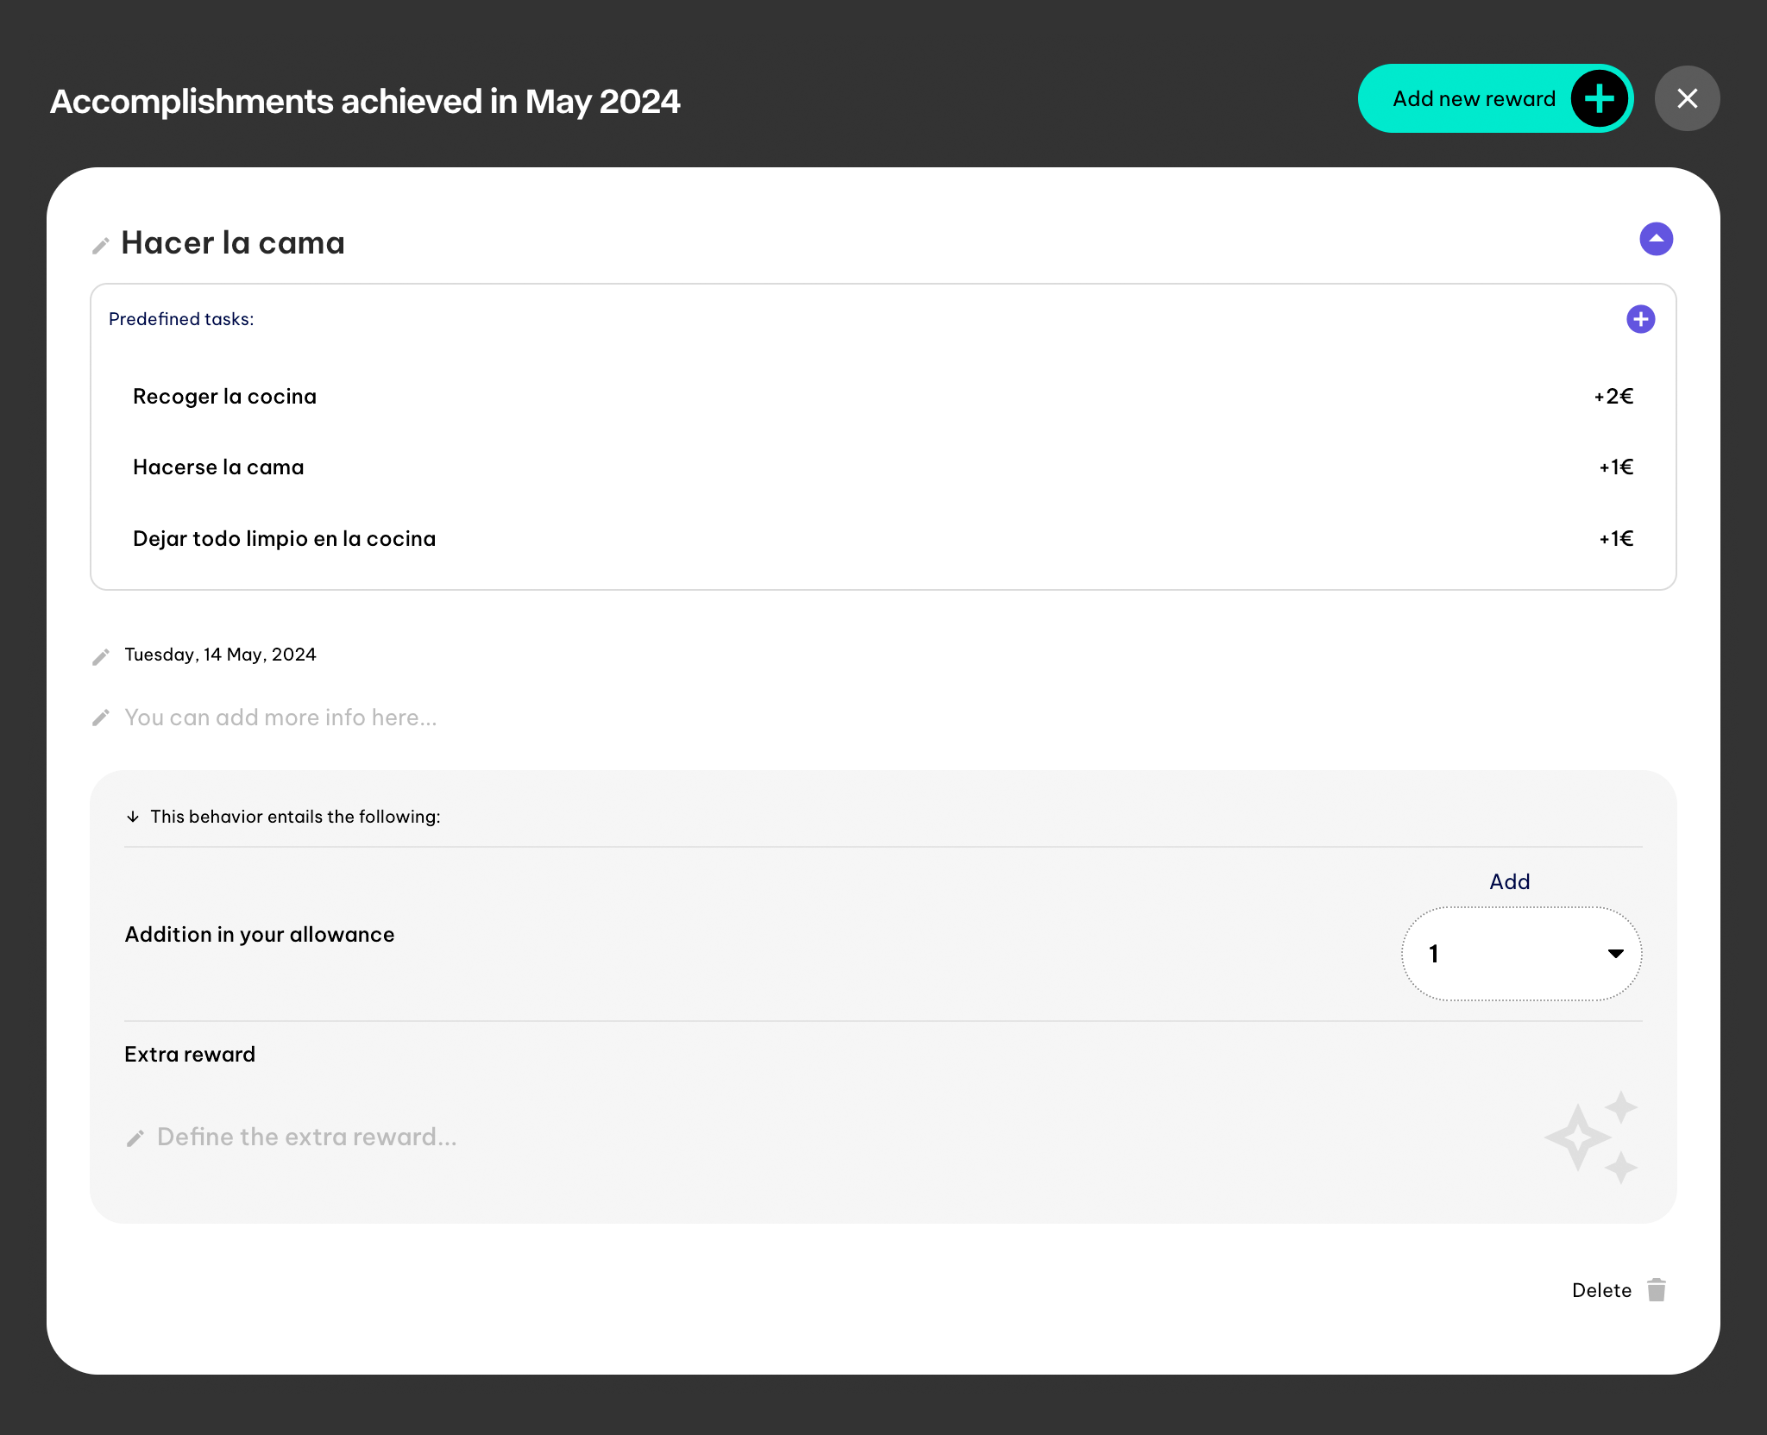Click the Delete text label

(1601, 1290)
